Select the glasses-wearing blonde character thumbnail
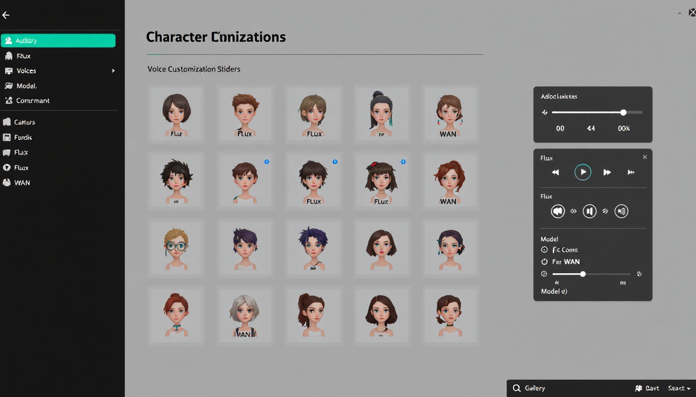The width and height of the screenshot is (696, 397). [x=176, y=246]
